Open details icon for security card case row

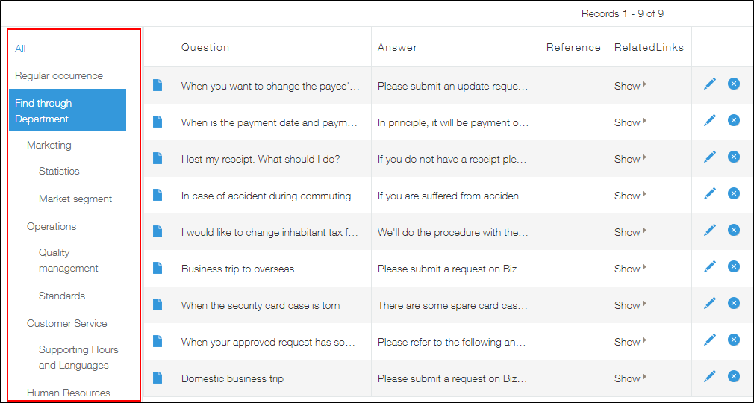(x=158, y=304)
